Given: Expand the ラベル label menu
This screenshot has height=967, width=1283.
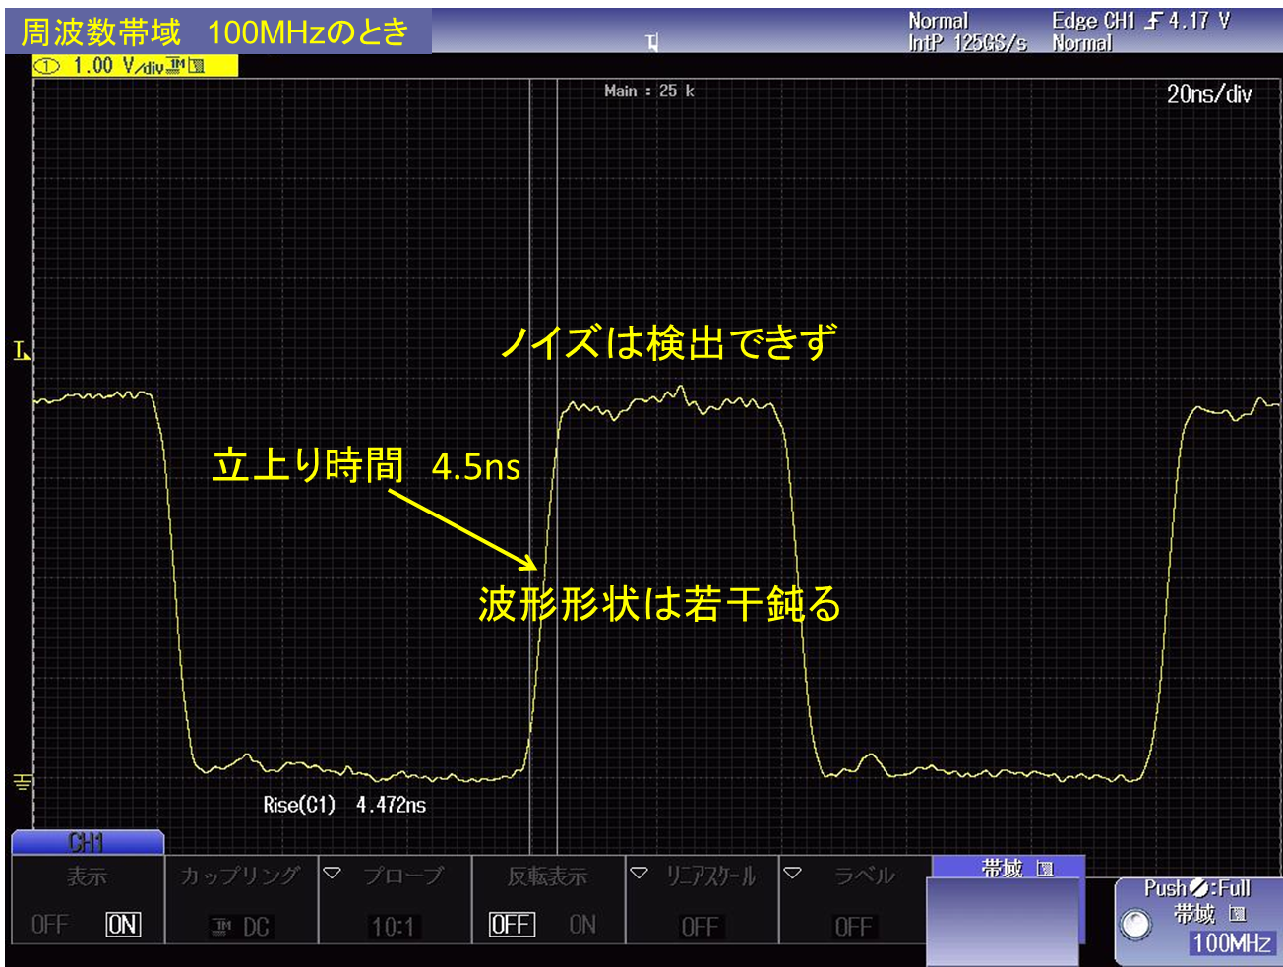Looking at the screenshot, I should point(793,874).
